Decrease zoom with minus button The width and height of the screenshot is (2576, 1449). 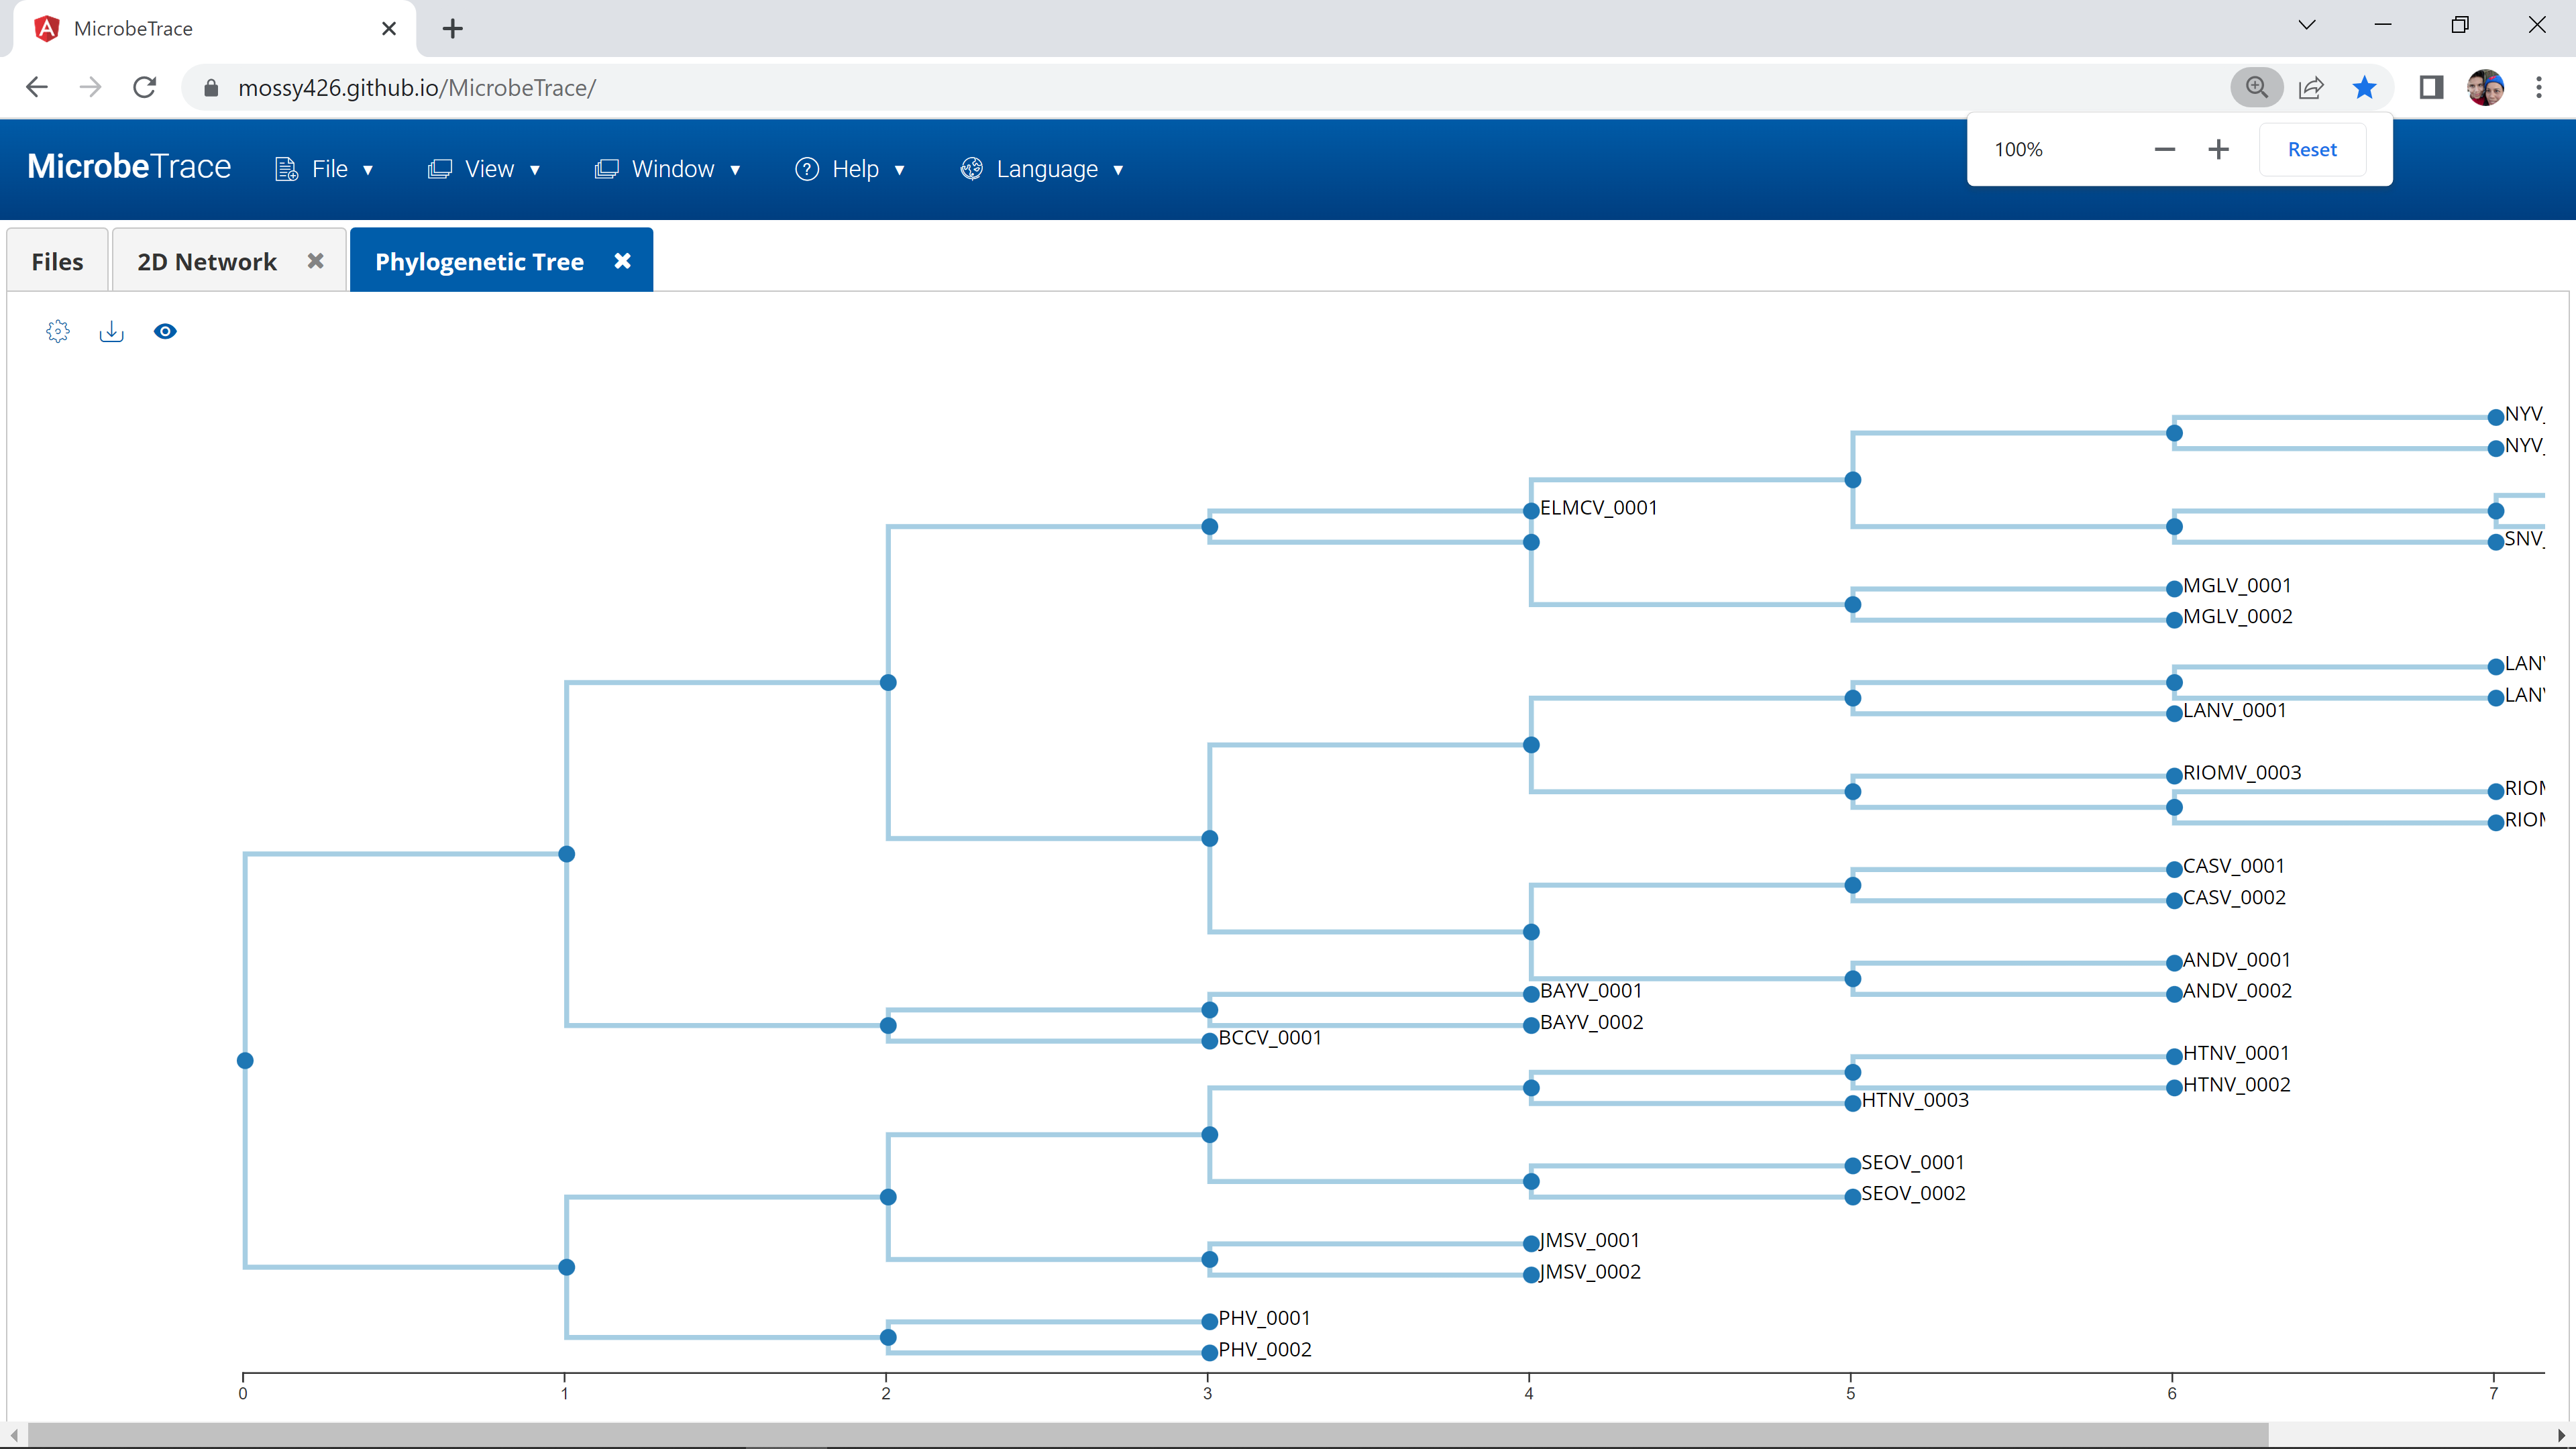coord(2164,150)
